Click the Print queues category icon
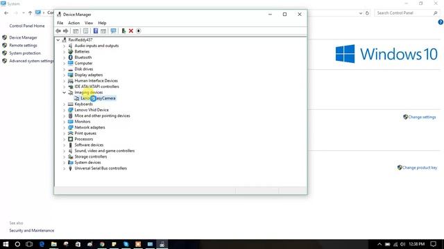444x249 pixels. click(71, 133)
